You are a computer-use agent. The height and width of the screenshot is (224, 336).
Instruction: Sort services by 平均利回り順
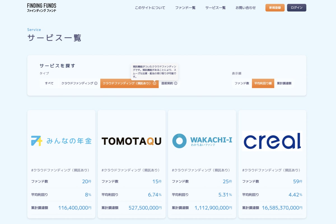[x=263, y=83]
